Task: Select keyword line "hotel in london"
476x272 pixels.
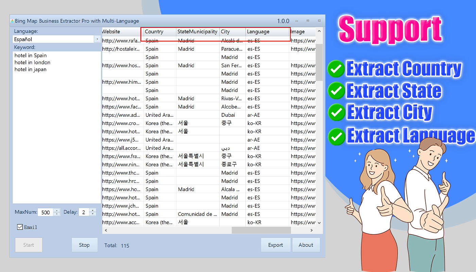Action: point(32,63)
